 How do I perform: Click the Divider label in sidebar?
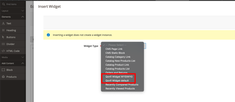pyautogui.click(x=11, y=44)
